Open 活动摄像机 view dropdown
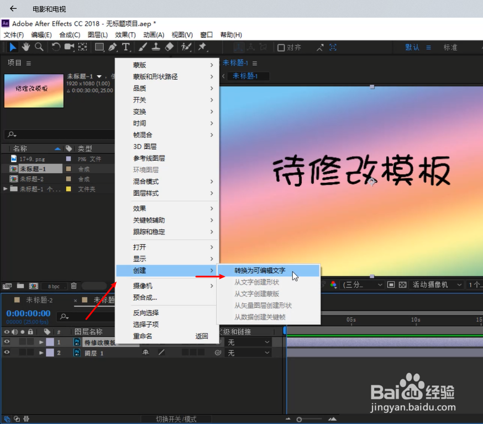The height and width of the screenshot is (424, 483). point(437,285)
